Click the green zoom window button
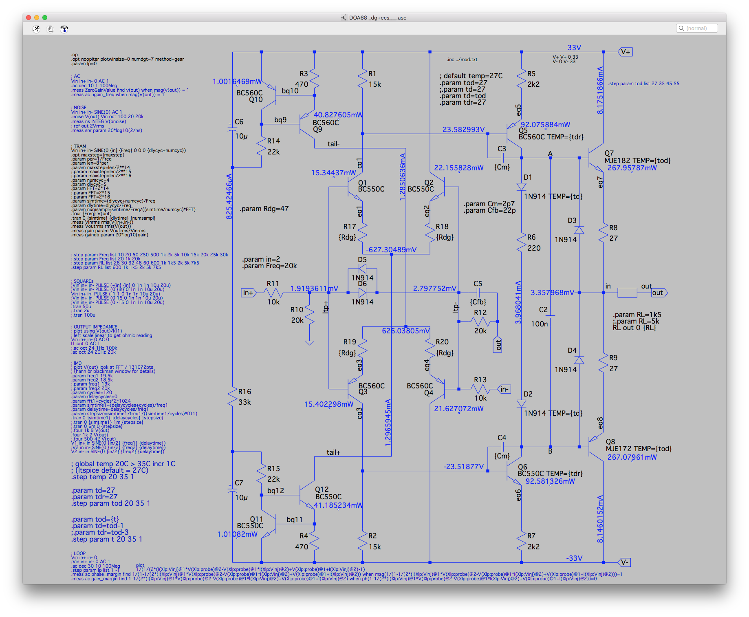The height and width of the screenshot is (617, 749). click(x=45, y=18)
